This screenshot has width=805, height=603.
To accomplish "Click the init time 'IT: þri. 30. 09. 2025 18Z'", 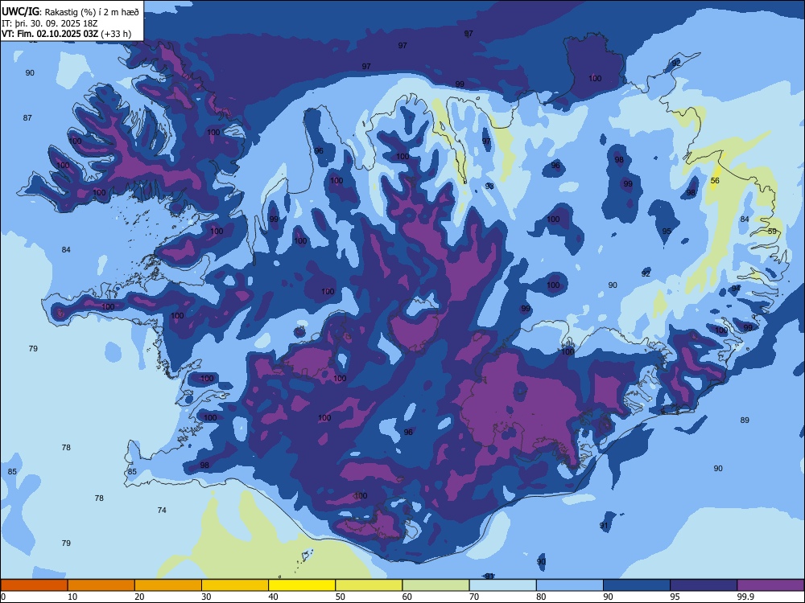I will pos(49,23).
